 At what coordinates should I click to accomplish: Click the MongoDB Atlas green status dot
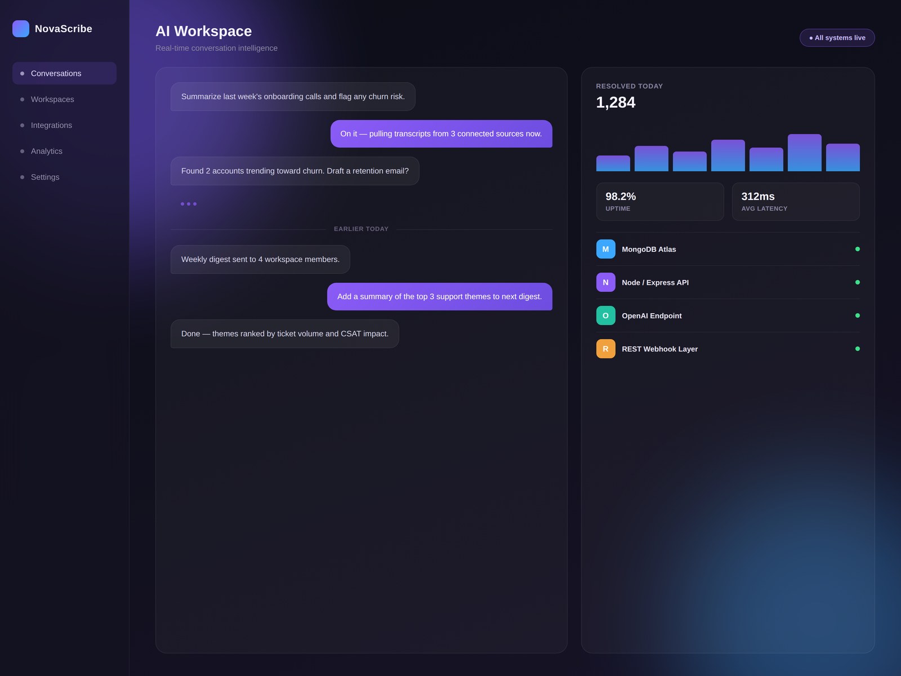pyautogui.click(x=858, y=249)
